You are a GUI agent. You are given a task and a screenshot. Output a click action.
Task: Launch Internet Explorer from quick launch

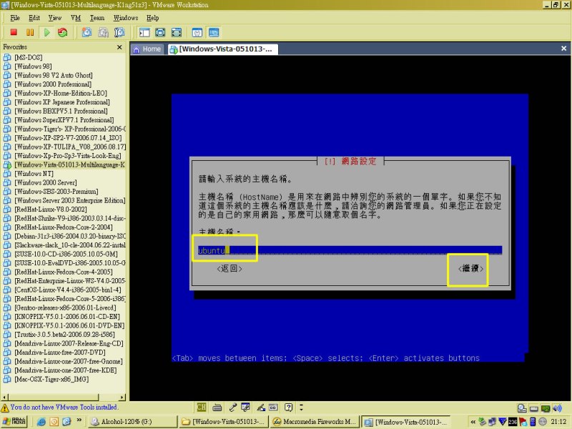pos(41,422)
